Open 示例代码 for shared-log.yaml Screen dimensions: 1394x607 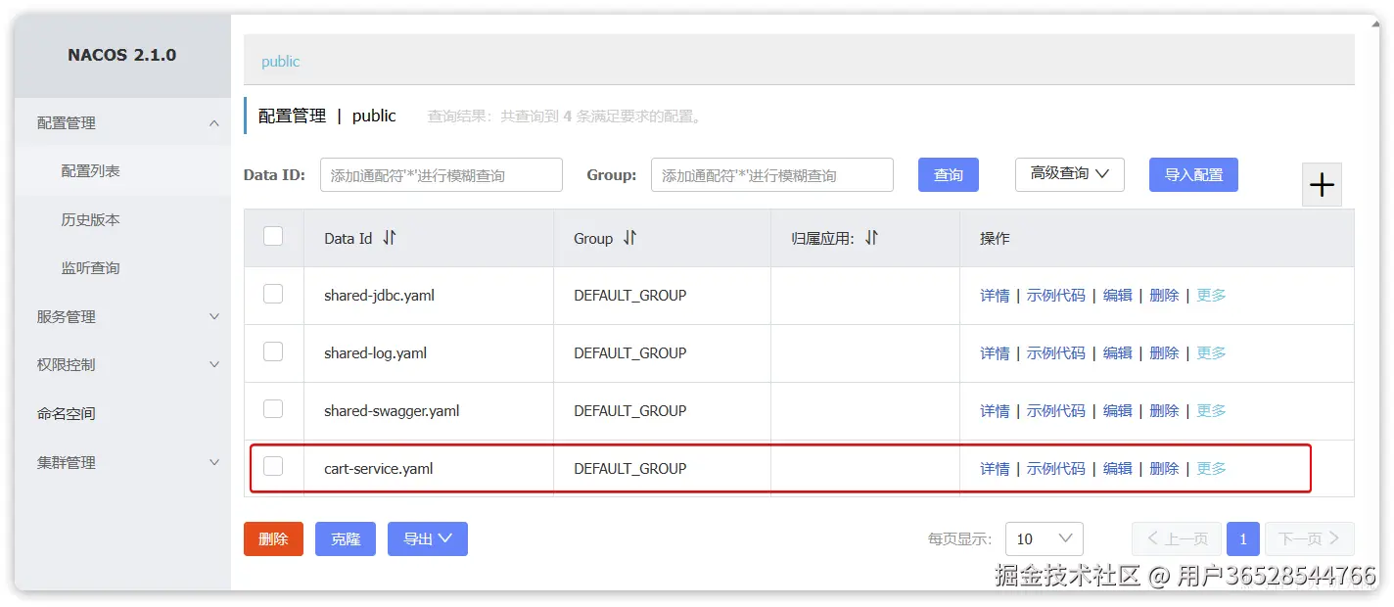tap(1056, 353)
